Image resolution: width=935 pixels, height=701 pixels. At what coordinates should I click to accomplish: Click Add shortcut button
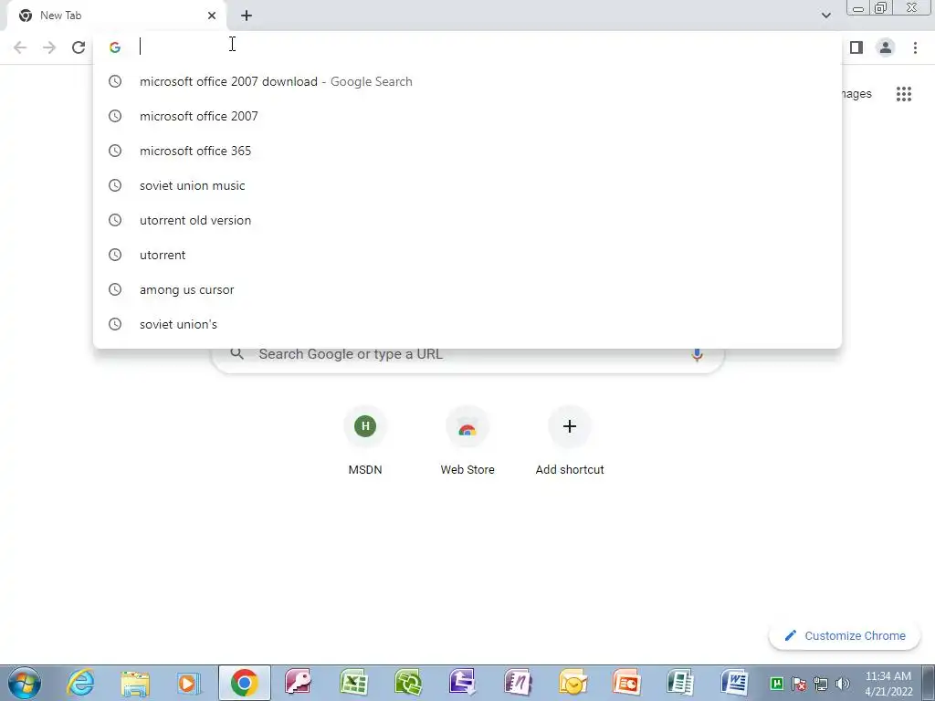[570, 441]
